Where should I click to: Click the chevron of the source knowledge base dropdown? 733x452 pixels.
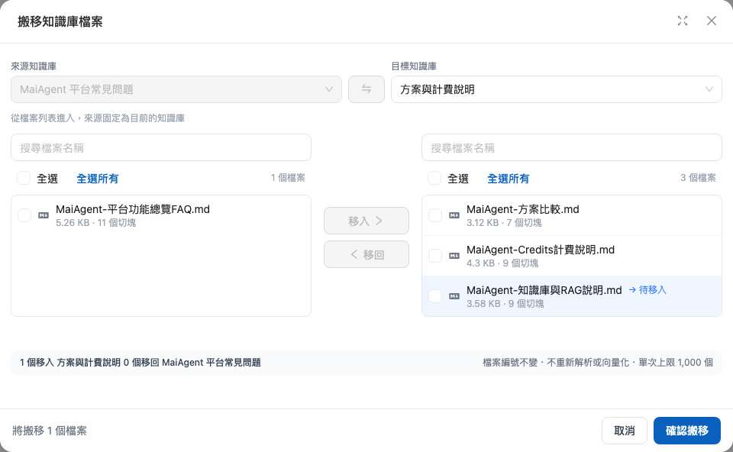329,89
